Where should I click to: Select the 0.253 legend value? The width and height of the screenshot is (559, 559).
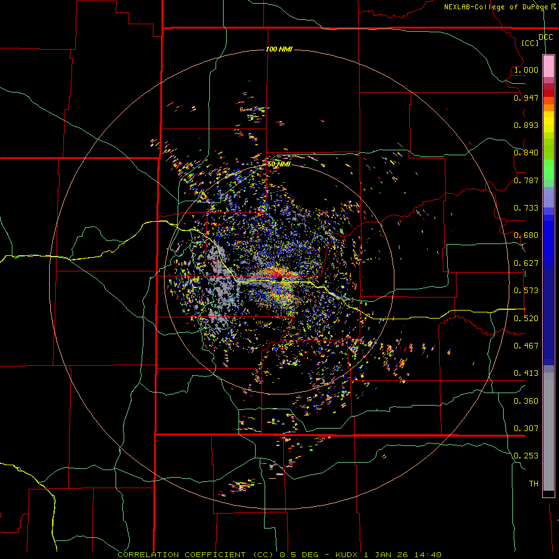pos(526,456)
